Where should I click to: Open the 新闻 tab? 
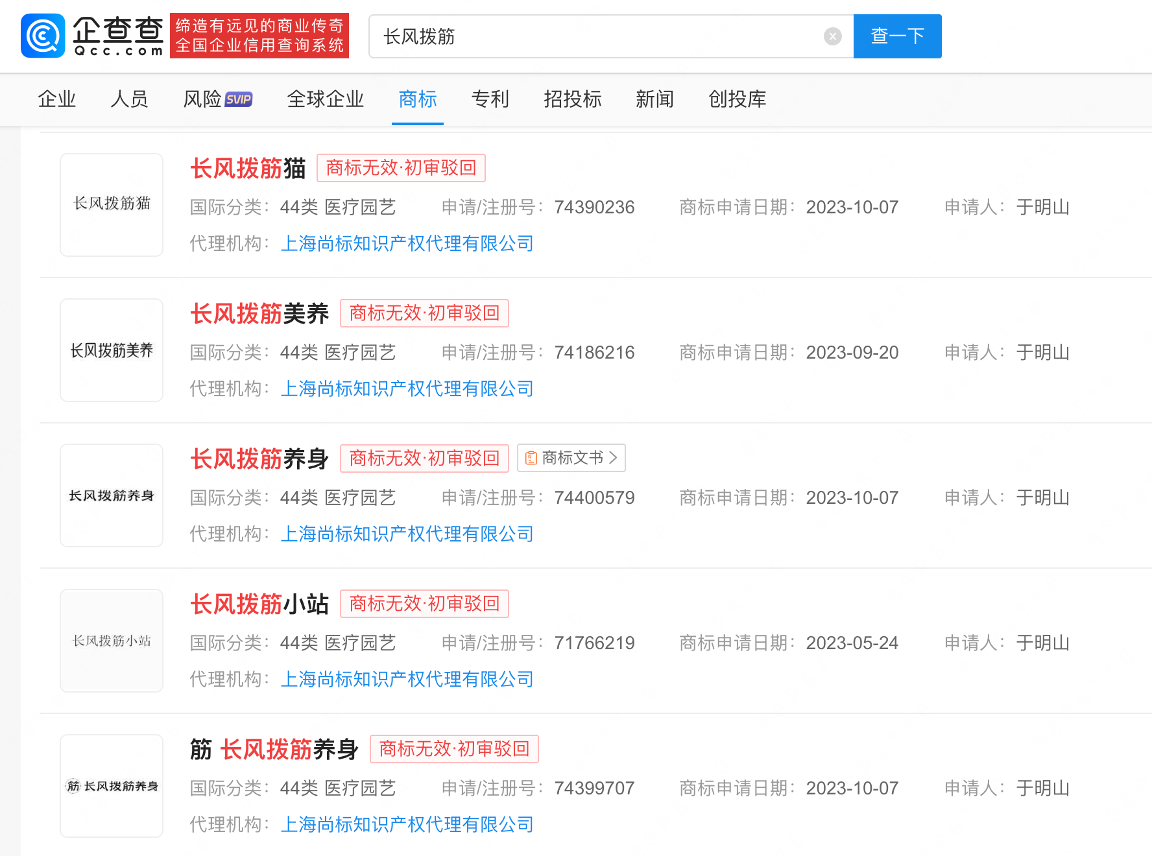[655, 99]
